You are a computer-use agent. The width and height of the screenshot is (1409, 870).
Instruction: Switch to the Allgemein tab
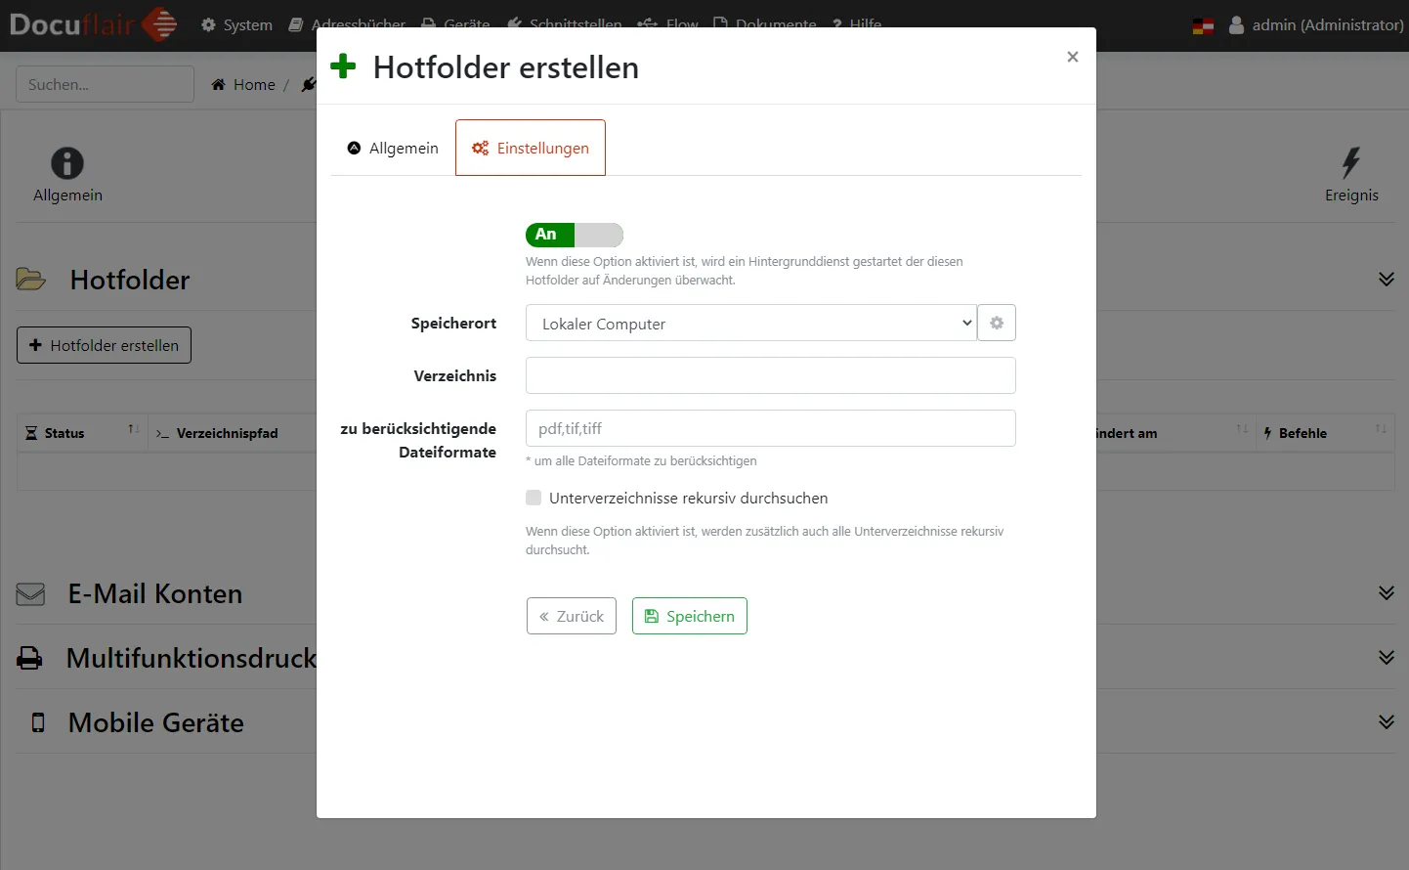(393, 149)
